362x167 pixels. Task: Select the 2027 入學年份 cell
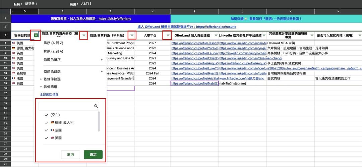coord(153,43)
